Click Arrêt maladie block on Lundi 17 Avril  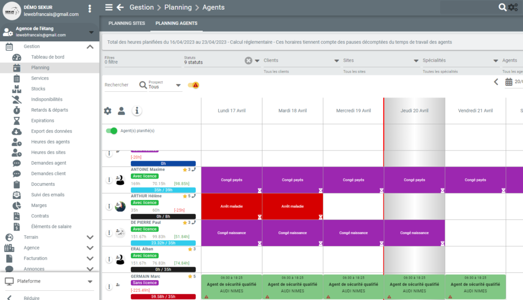[231, 206]
